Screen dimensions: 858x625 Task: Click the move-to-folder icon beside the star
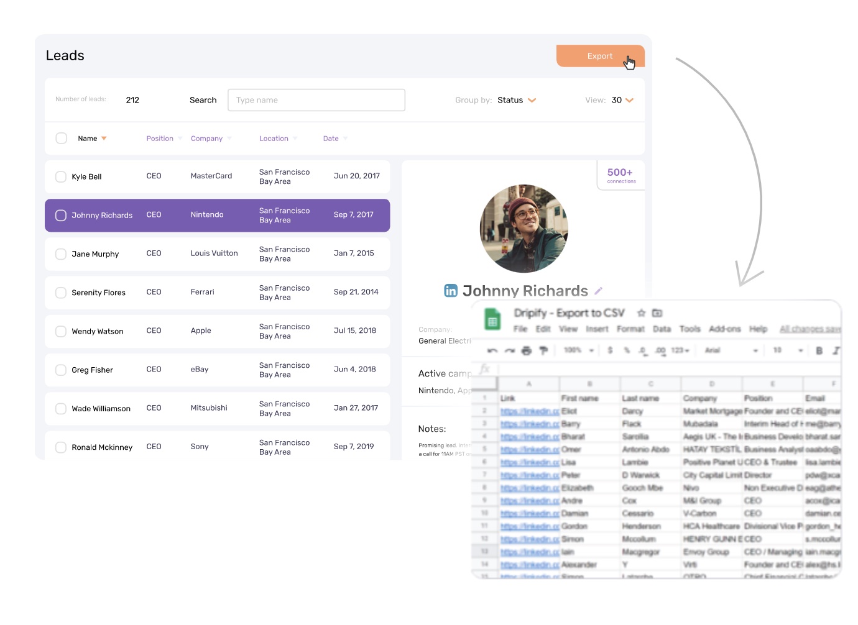(657, 313)
